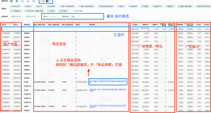Click the 自定义指标 add custom metric link
The height and width of the screenshot is (113, 211).
(78, 11)
